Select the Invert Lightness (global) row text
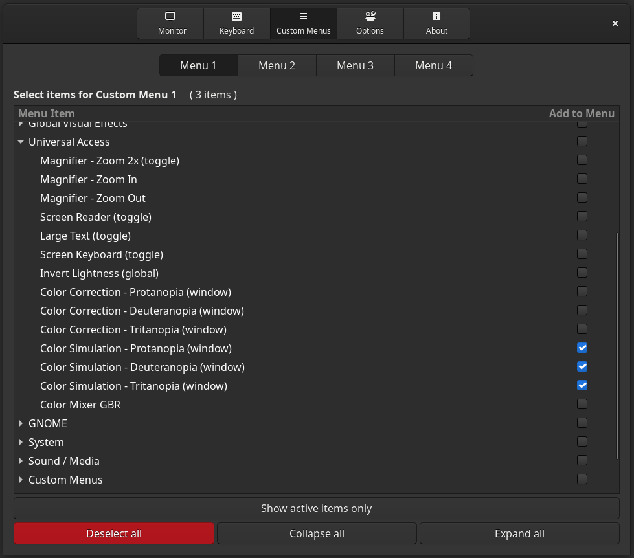Image resolution: width=634 pixels, height=558 pixels. pos(100,274)
